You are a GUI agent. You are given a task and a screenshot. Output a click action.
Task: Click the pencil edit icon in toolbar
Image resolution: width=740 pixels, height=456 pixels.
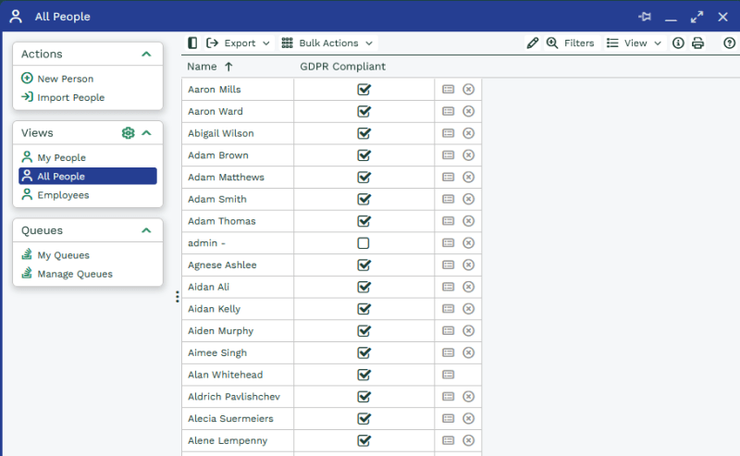click(532, 43)
